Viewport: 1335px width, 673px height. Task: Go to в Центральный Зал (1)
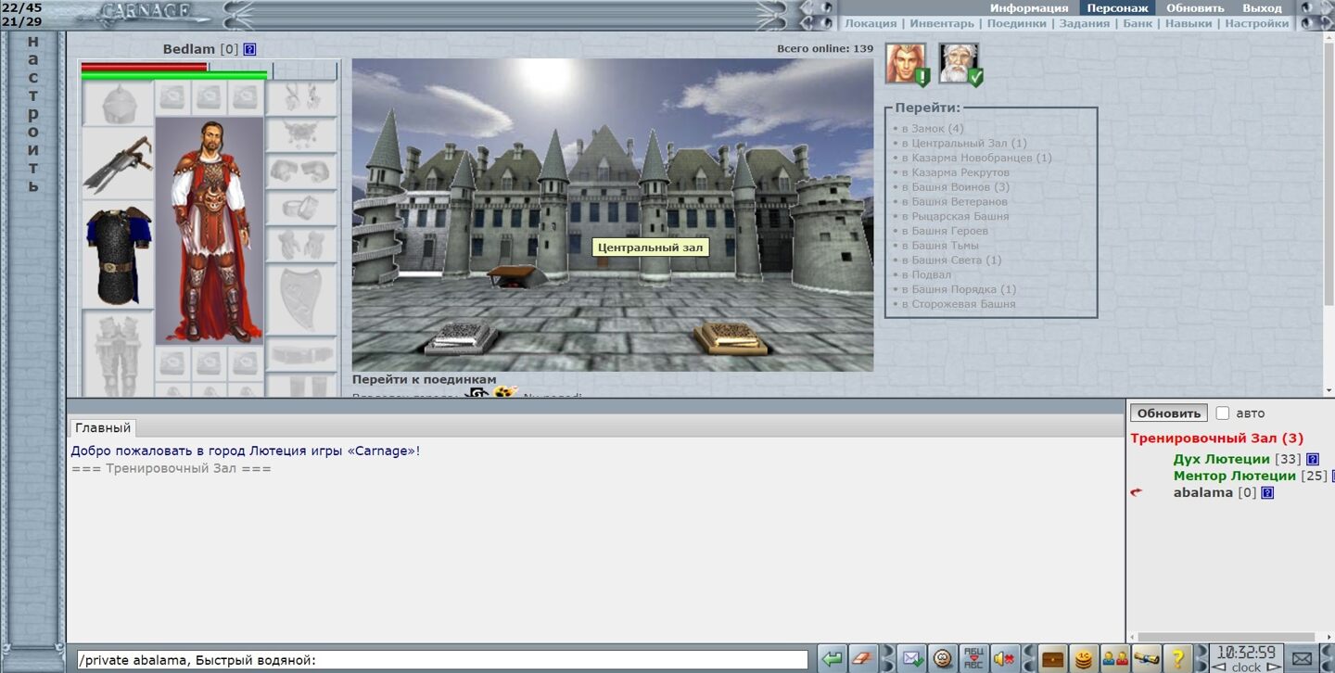[x=964, y=144]
